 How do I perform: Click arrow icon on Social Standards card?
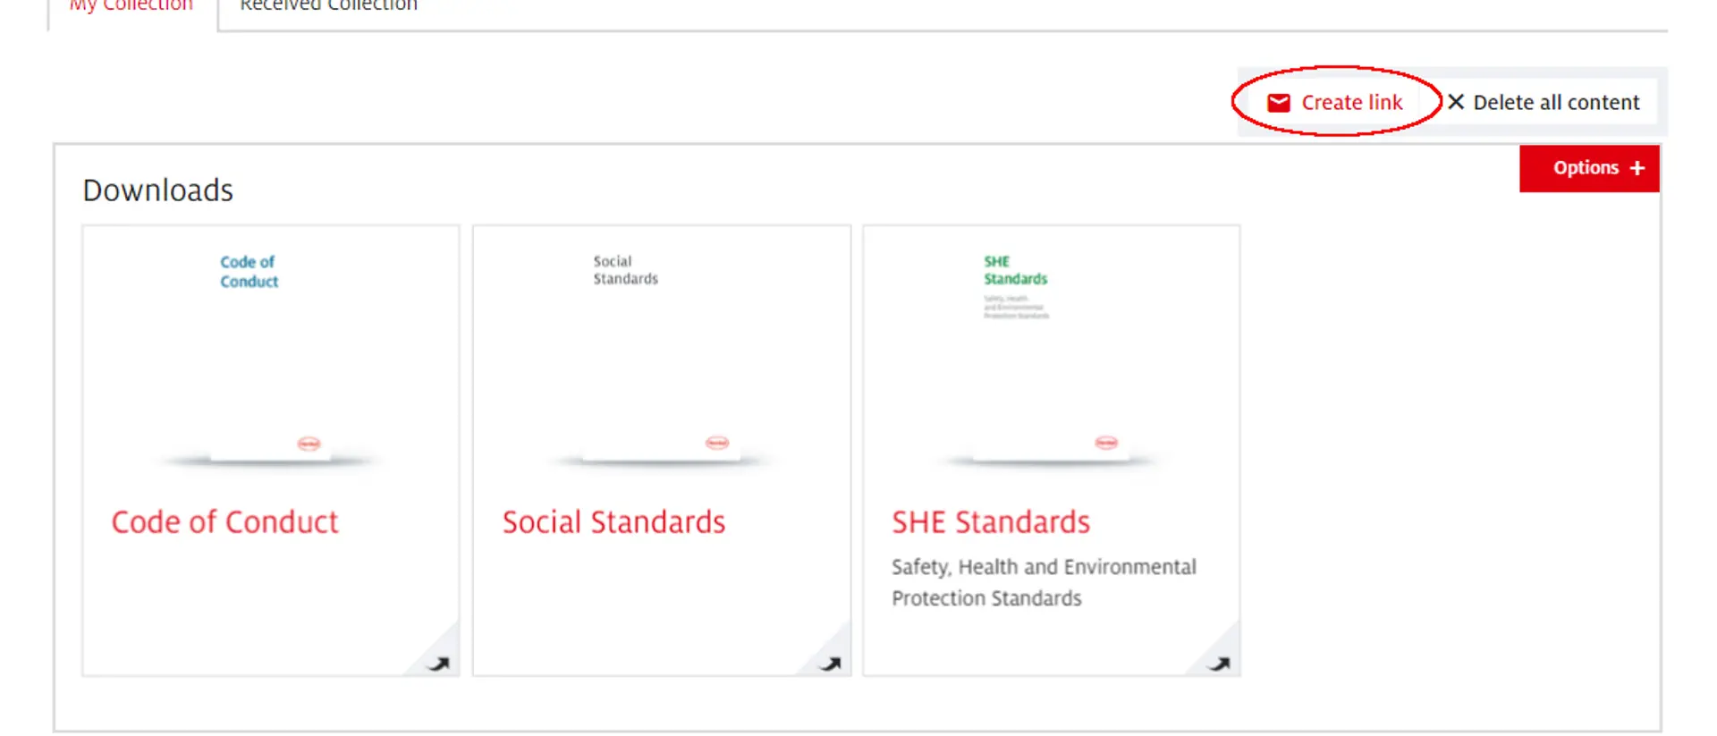click(x=830, y=664)
